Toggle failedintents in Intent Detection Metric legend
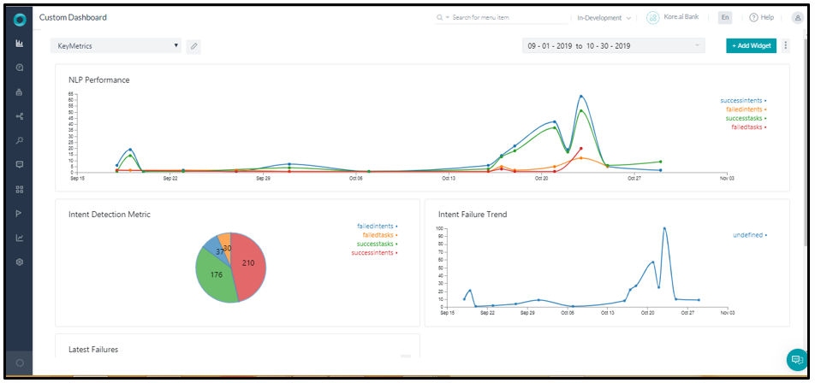 (378, 227)
